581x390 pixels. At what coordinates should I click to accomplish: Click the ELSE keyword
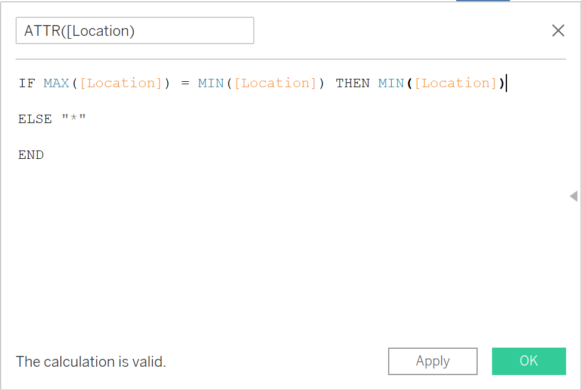35,119
